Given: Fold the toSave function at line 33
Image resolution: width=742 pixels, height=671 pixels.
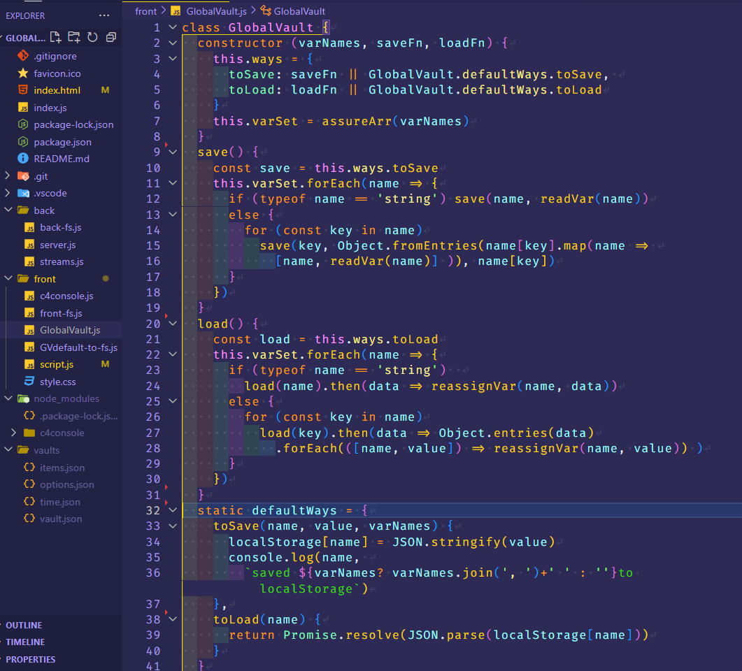Looking at the screenshot, I should (173, 526).
